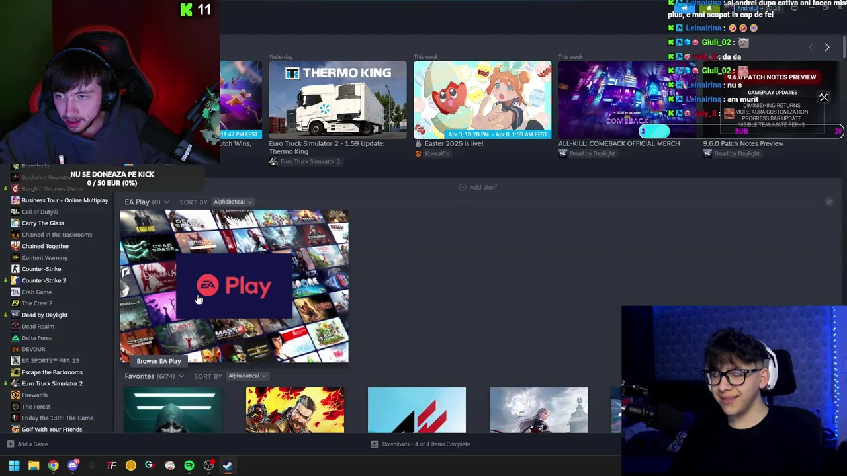Select the Carry The Glass icon

(x=15, y=223)
